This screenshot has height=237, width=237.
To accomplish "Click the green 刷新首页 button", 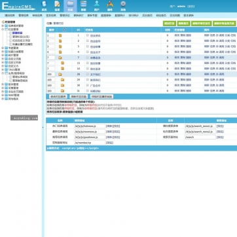I will pos(183,24).
